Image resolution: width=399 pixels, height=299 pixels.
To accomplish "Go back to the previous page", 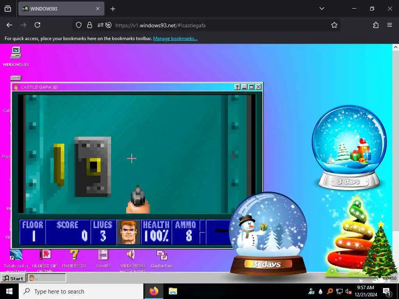I will coord(9,25).
